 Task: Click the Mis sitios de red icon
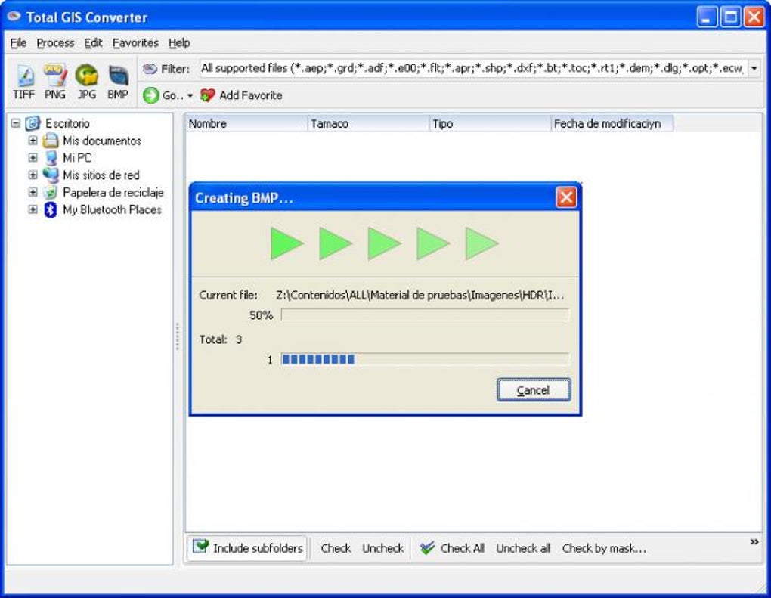pyautogui.click(x=50, y=175)
